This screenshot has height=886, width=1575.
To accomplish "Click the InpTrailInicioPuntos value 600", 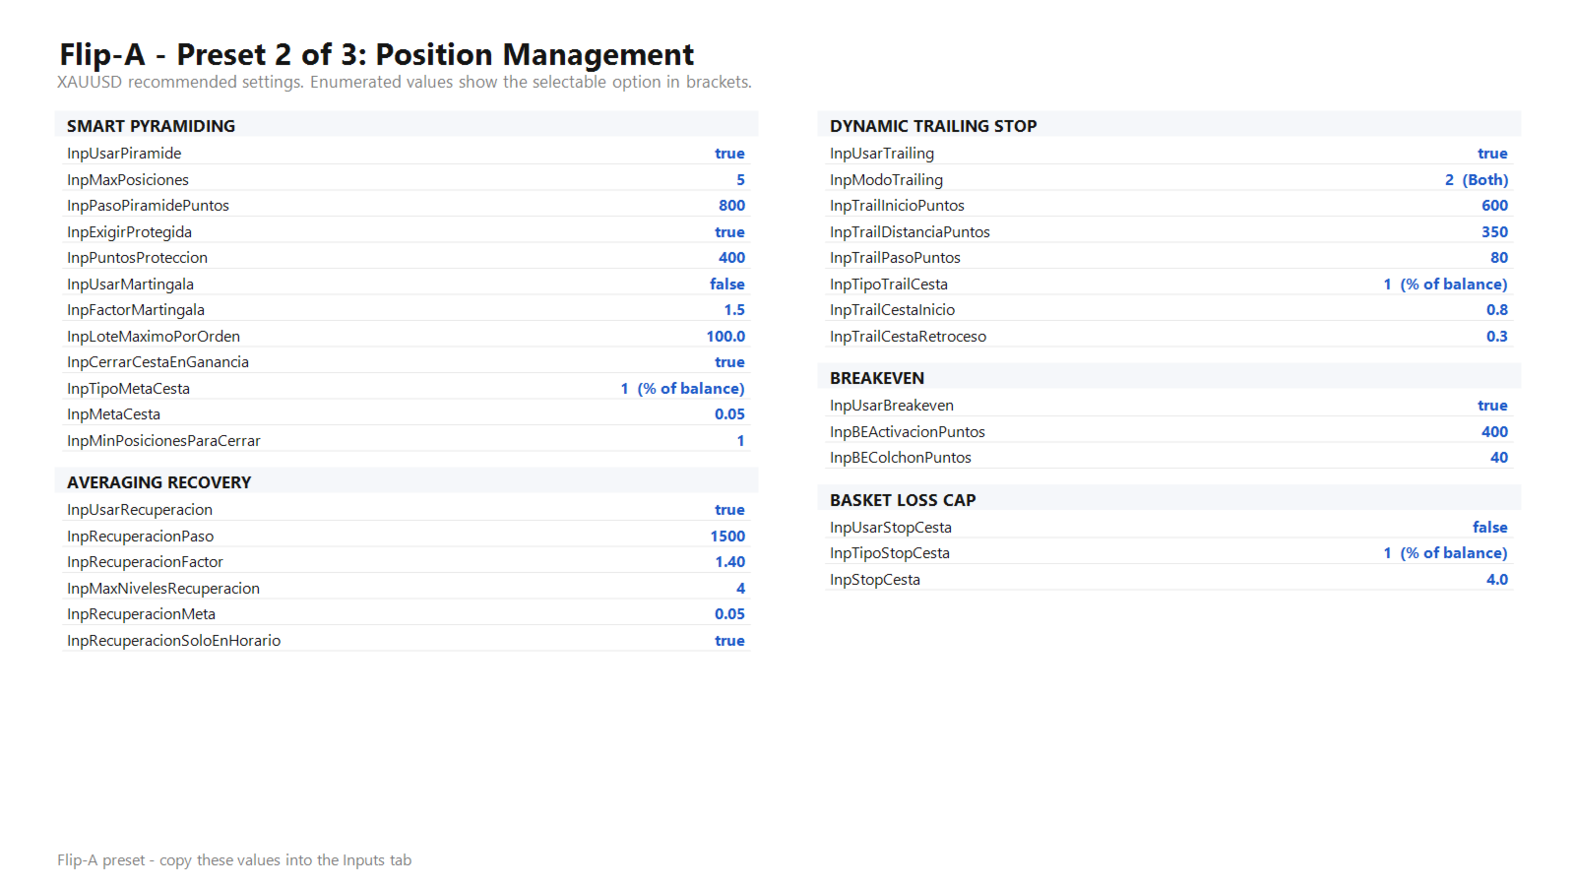I will (x=1494, y=206).
